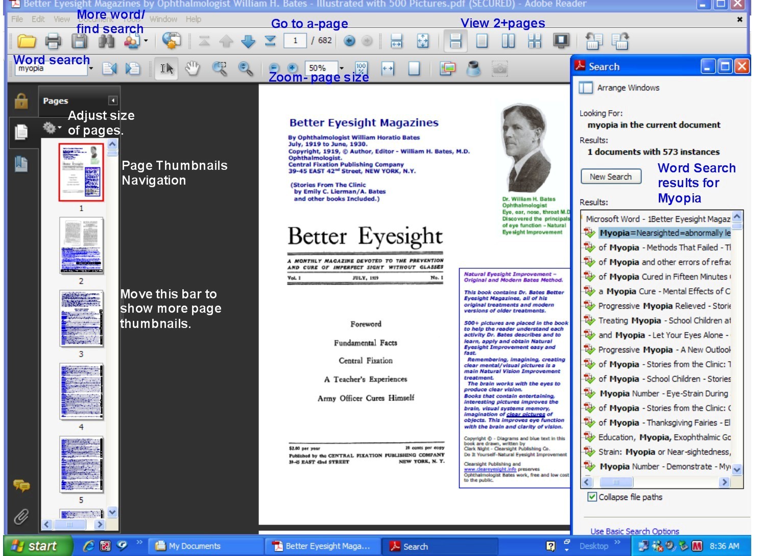
Task: Go to first page arrow icon
Action: click(204, 41)
